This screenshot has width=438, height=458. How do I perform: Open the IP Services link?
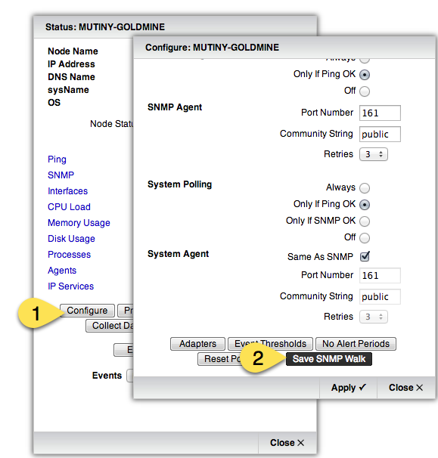pos(71,286)
